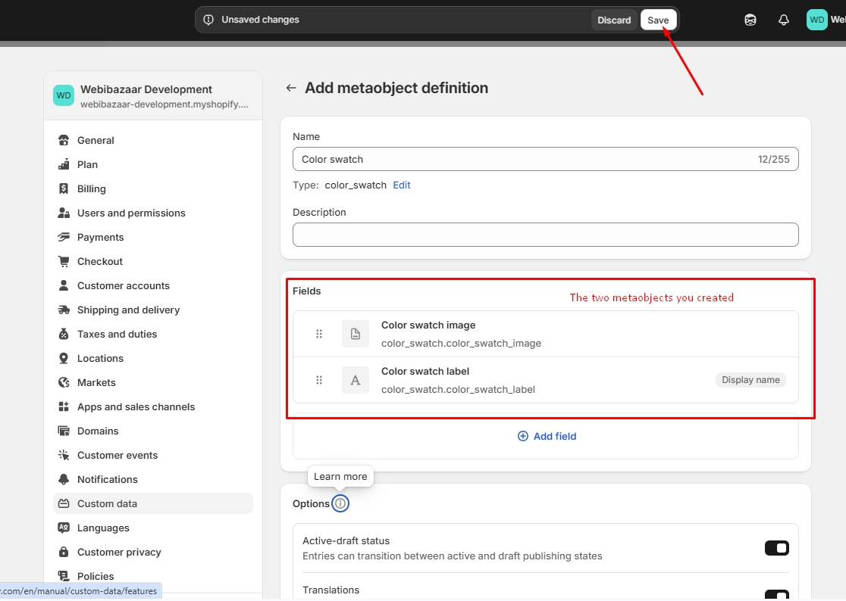The height and width of the screenshot is (601, 846).
Task: Click the back arrow beside Add metaobject definition
Action: [x=291, y=89]
